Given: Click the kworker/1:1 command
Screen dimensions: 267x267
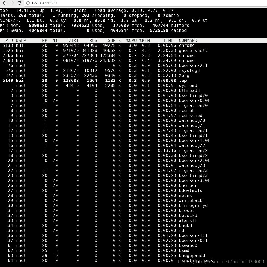Looking at the screenshot, I should click(x=193, y=235).
